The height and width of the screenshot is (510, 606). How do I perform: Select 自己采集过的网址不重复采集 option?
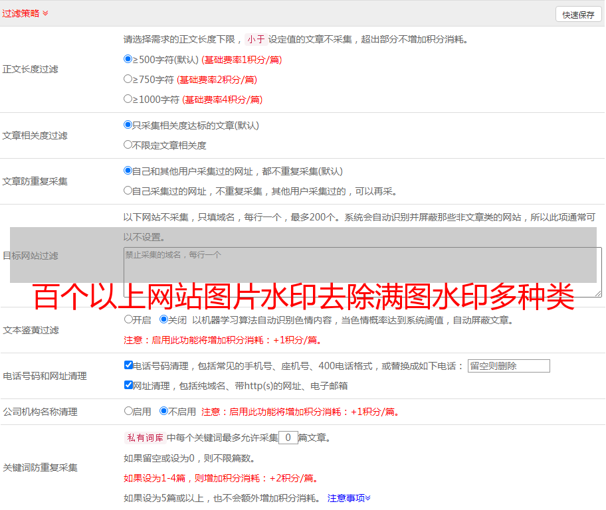point(128,191)
